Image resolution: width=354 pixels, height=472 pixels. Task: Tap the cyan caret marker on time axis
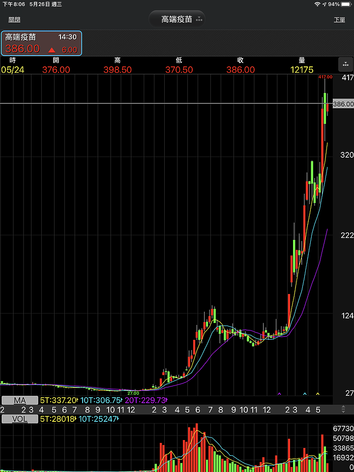[x=305, y=393]
